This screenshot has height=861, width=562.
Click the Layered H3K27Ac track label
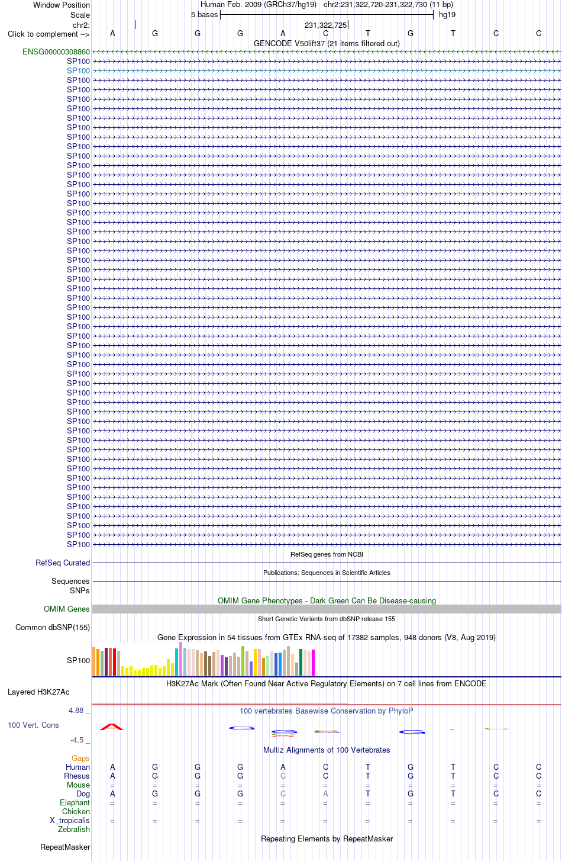click(38, 692)
